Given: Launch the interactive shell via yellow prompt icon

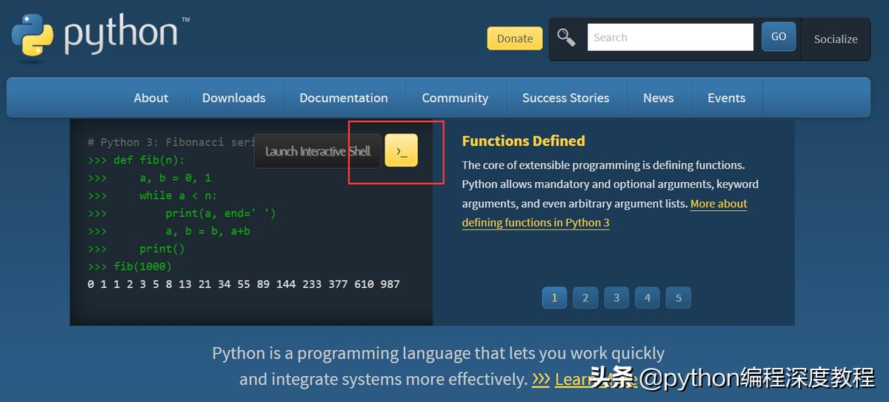Looking at the screenshot, I should point(401,151).
